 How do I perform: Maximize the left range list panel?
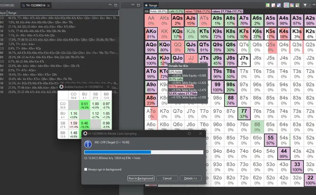[116, 5]
